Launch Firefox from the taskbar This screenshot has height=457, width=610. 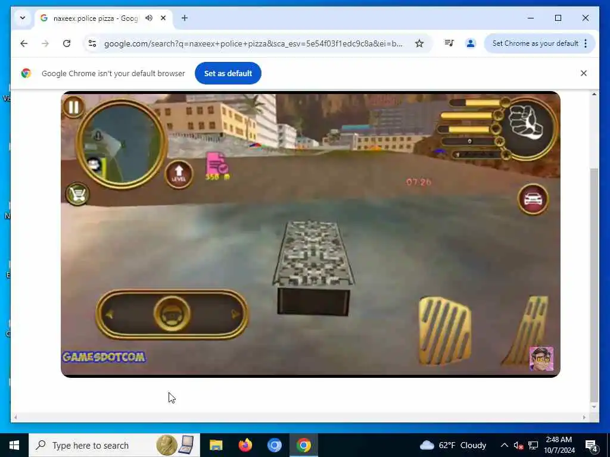point(245,445)
